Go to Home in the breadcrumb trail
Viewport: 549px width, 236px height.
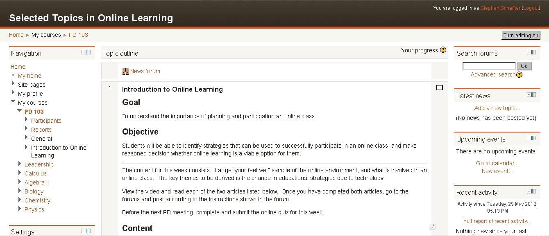click(x=16, y=35)
